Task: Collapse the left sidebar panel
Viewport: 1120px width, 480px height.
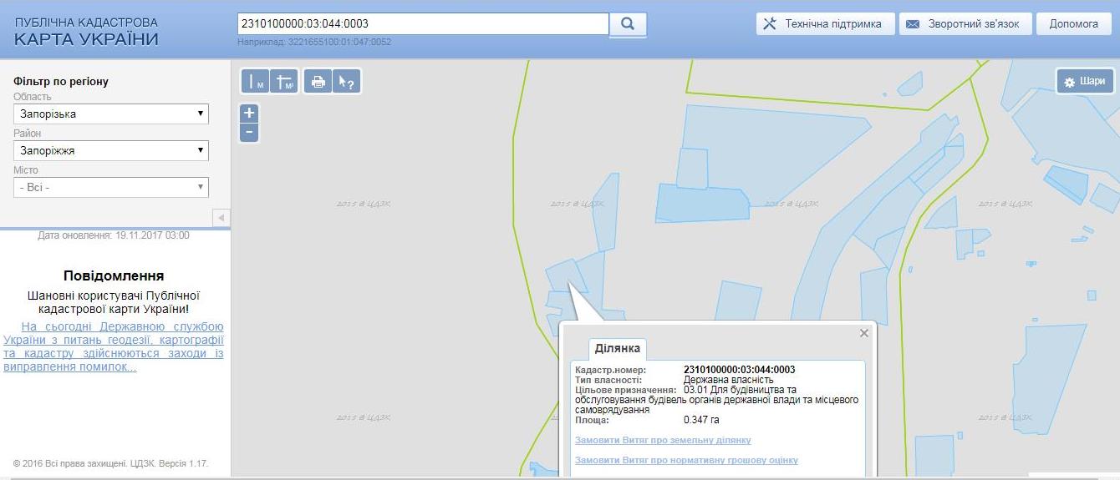Action: pyautogui.click(x=221, y=218)
